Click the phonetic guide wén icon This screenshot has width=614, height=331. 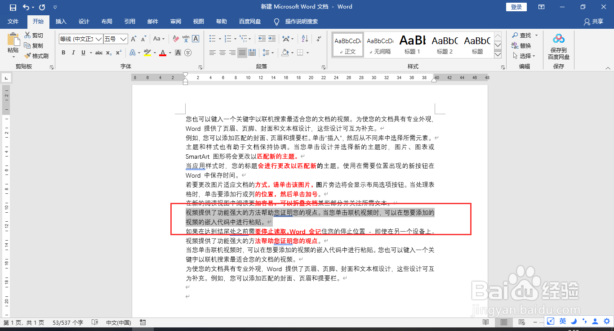[186, 39]
